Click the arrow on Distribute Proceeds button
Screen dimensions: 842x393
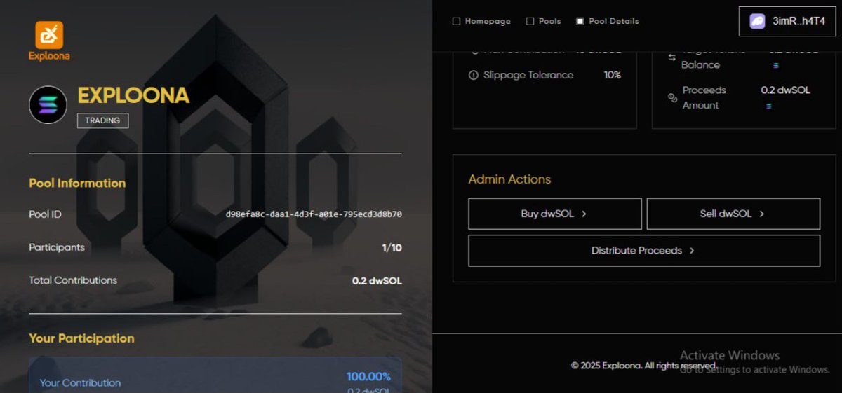tap(692, 251)
